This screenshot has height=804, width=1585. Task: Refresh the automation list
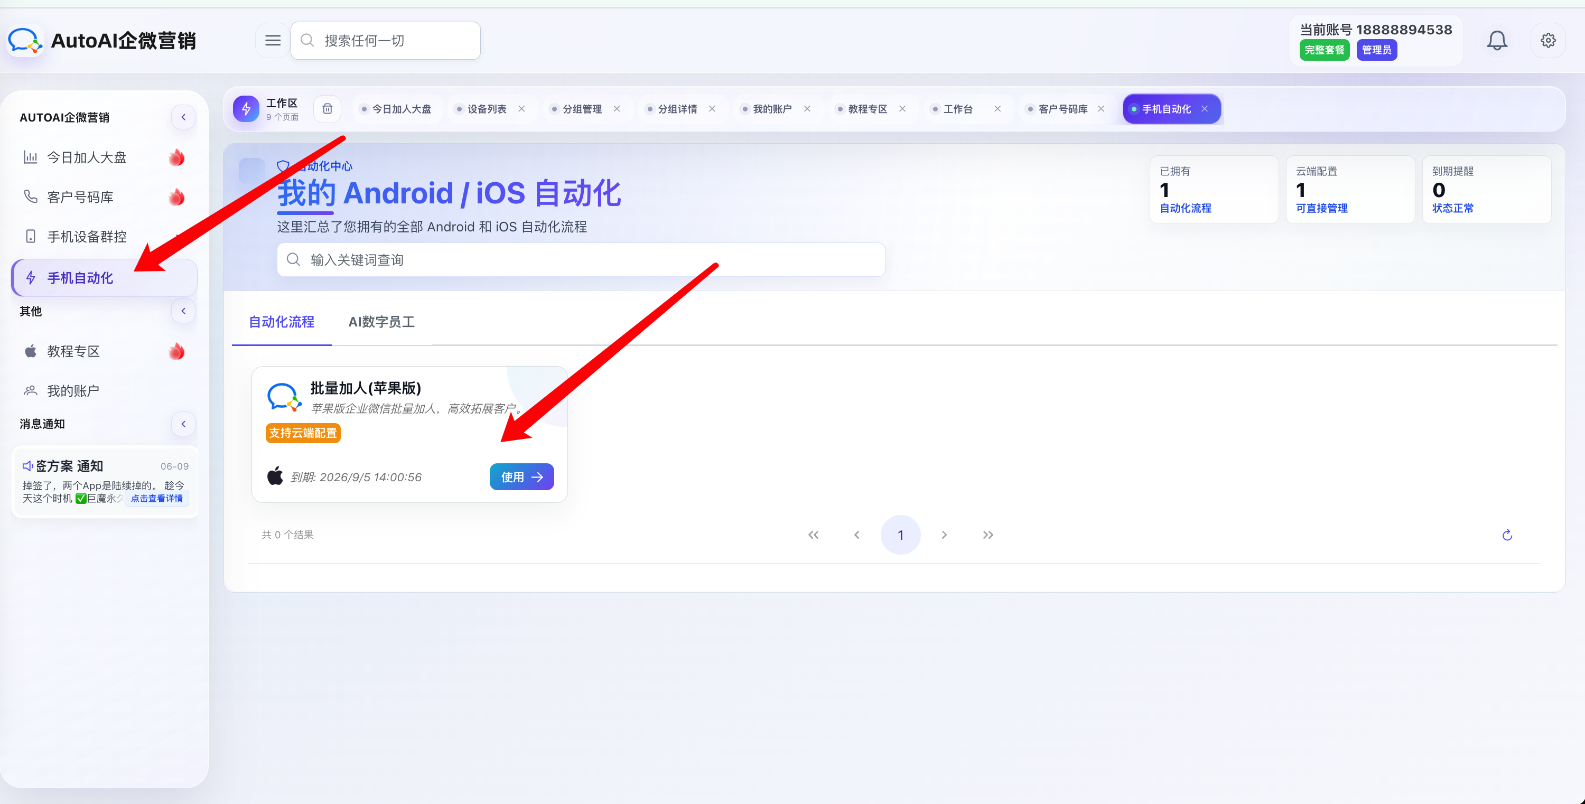(x=1507, y=535)
